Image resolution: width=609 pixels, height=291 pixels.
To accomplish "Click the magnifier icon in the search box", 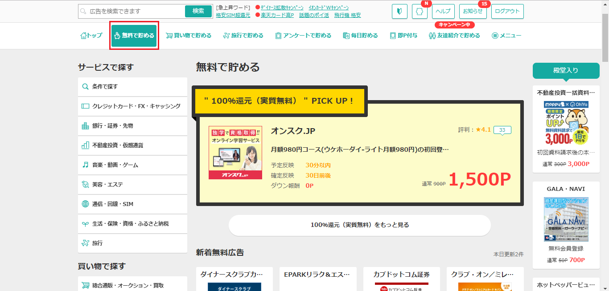I will (x=83, y=11).
